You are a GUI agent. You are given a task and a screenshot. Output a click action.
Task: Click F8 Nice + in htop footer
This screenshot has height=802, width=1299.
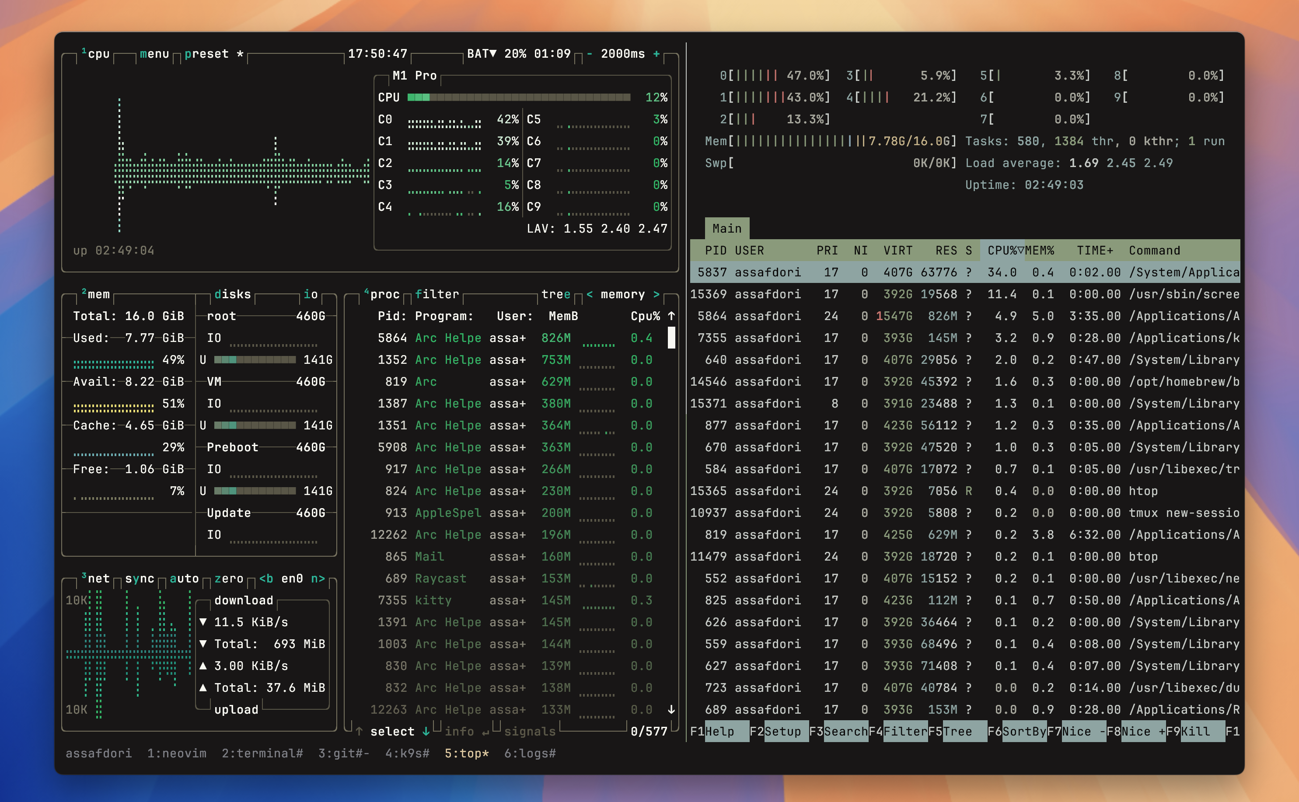click(x=1136, y=732)
